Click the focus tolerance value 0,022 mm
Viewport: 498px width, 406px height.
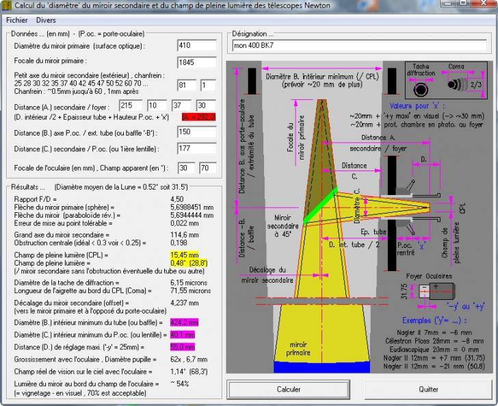coord(185,223)
